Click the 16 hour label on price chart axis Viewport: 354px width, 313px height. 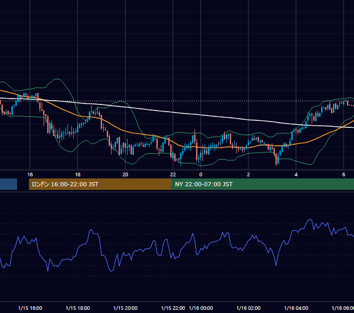pyautogui.click(x=30, y=175)
